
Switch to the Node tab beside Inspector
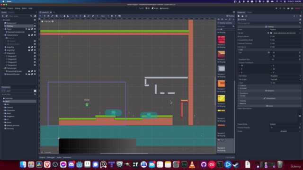click(x=250, y=12)
